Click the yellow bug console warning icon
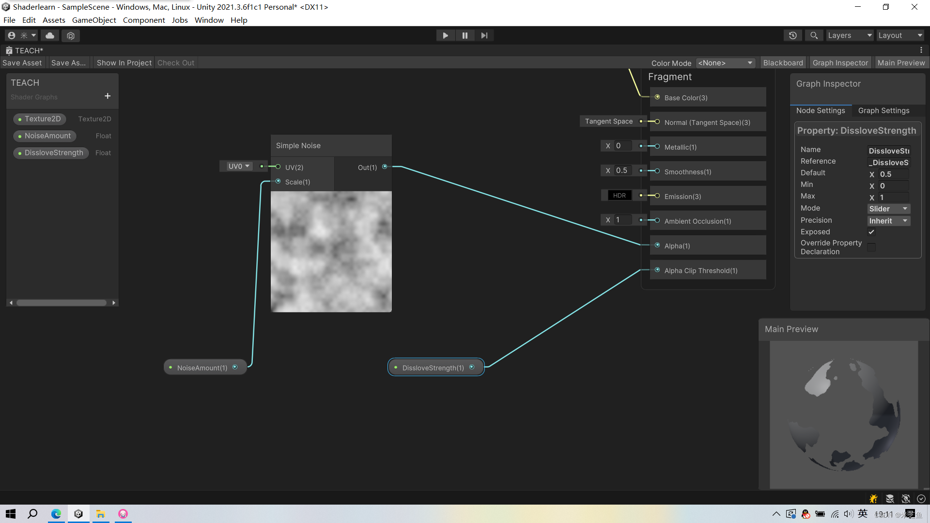 [873, 498]
